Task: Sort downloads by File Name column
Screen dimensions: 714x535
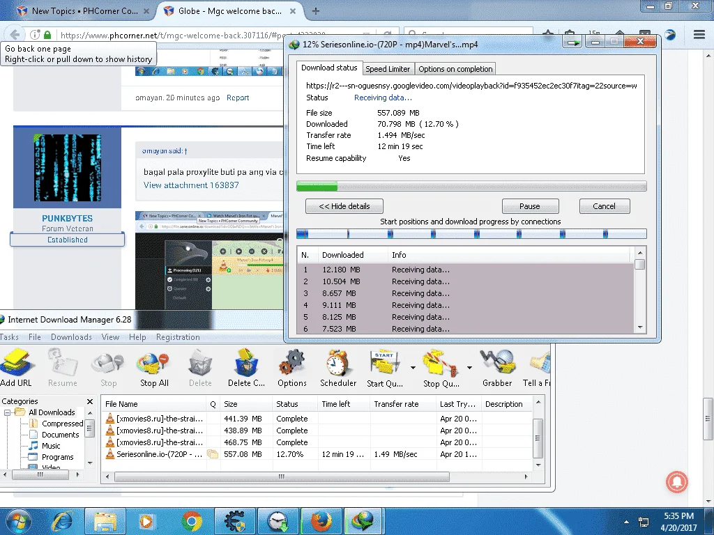Action: click(154, 404)
